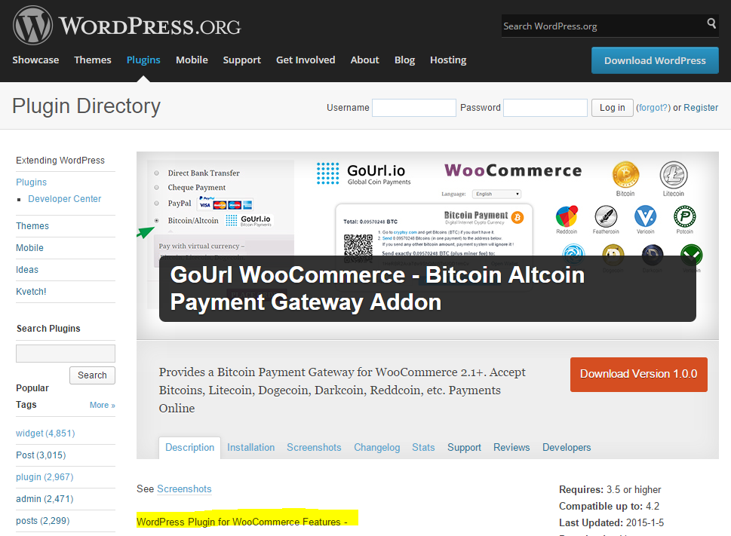Image resolution: width=731 pixels, height=536 pixels.
Task: Open sidebar Themes link
Action: click(32, 226)
